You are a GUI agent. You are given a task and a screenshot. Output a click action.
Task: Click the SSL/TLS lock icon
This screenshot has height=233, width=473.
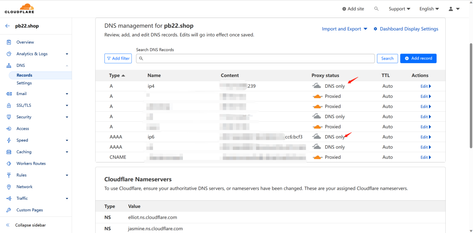pyautogui.click(x=9, y=106)
